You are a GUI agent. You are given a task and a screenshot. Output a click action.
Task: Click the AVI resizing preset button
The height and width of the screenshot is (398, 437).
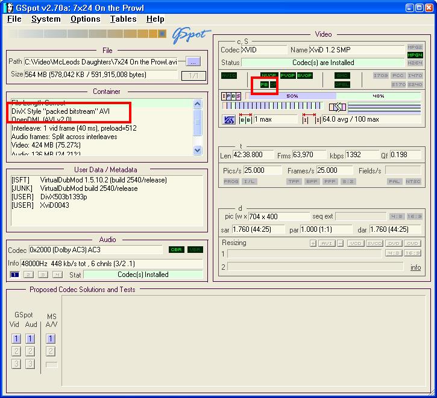coord(327,243)
